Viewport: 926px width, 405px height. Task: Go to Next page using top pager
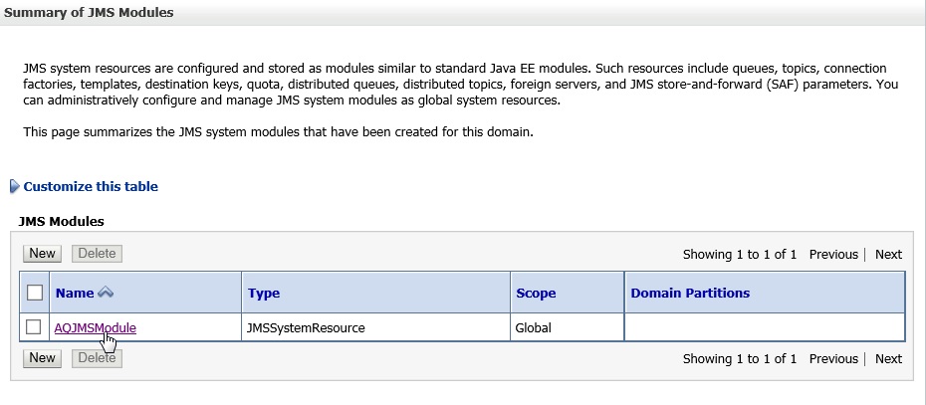(x=888, y=255)
